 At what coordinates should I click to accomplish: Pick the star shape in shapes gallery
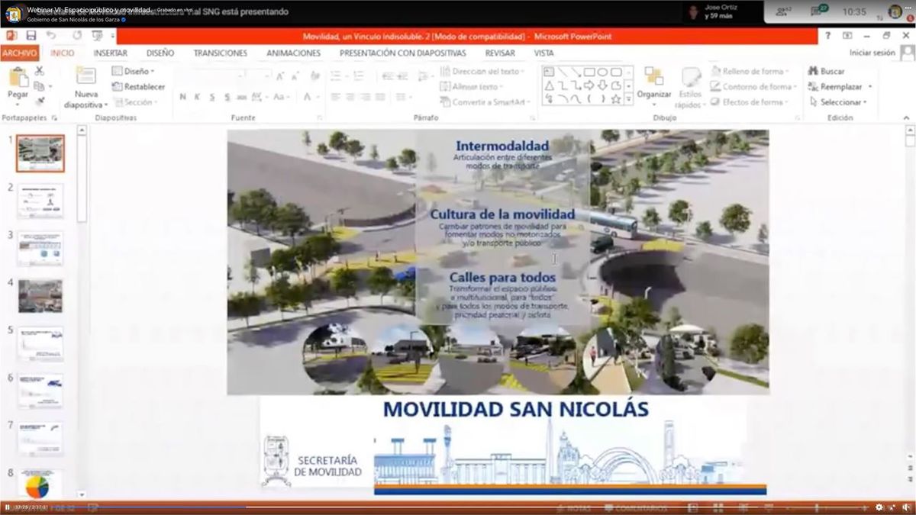616,98
